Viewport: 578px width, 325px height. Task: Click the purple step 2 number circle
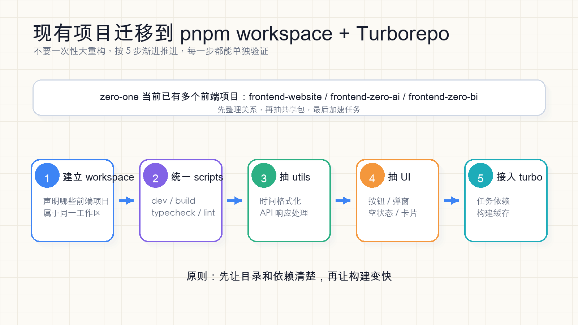coord(155,175)
